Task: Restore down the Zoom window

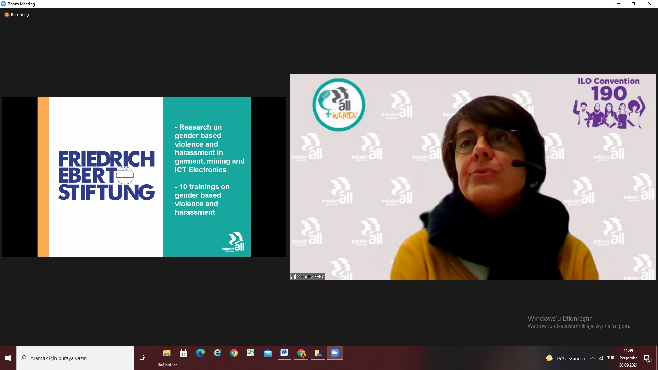Action: (634, 4)
